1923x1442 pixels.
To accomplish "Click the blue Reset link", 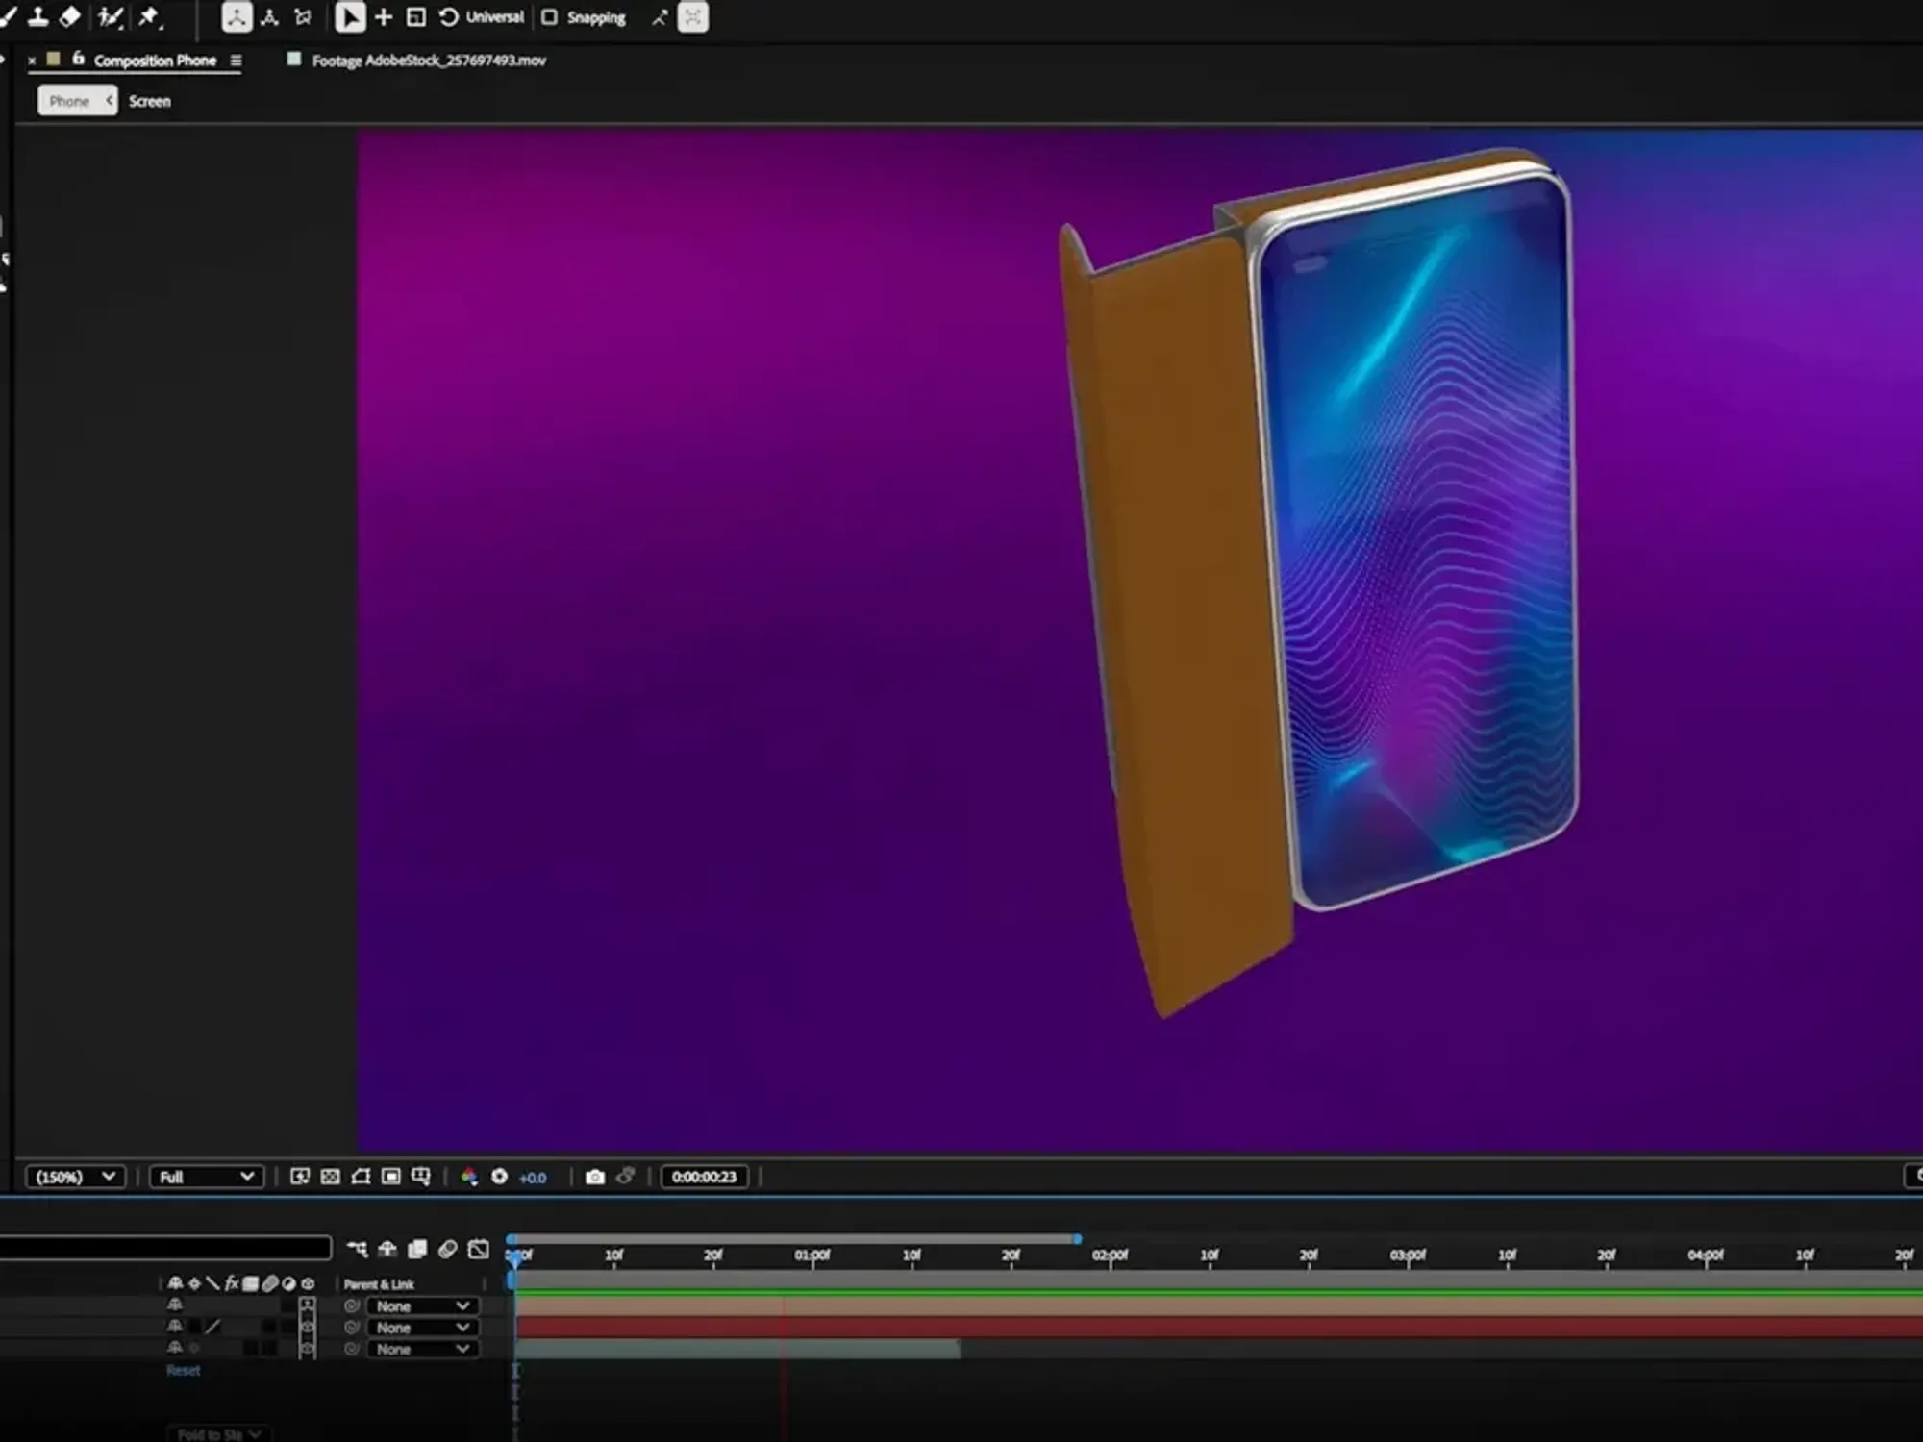I will click(184, 1370).
